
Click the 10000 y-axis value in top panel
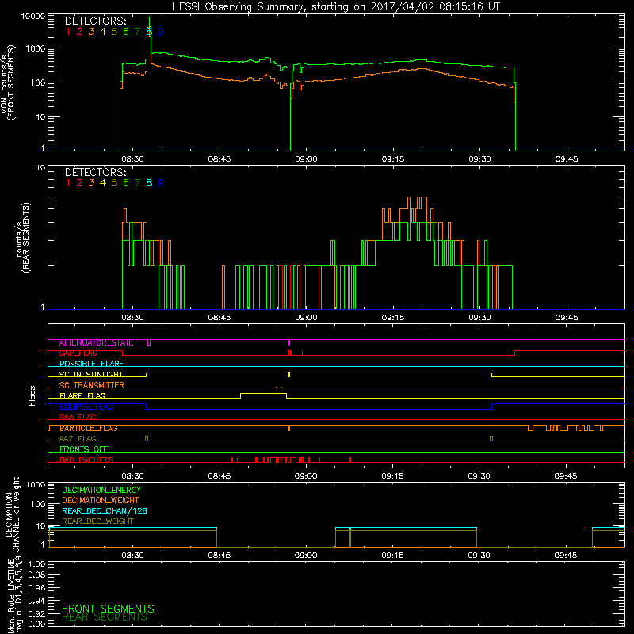click(33, 17)
